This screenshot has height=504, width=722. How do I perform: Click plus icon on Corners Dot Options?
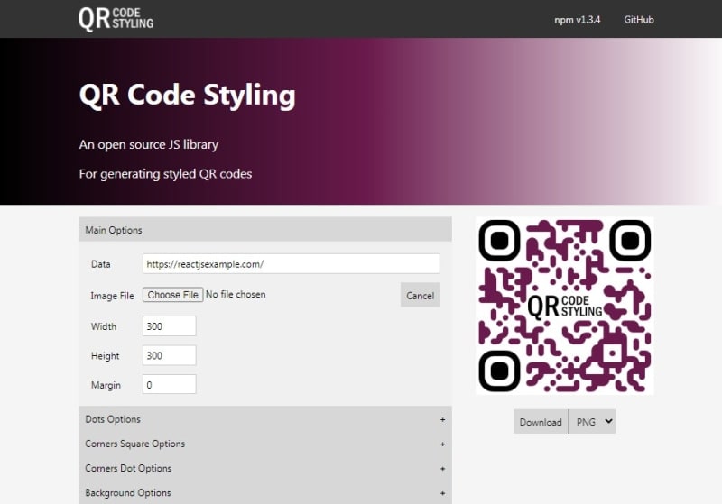click(x=442, y=468)
